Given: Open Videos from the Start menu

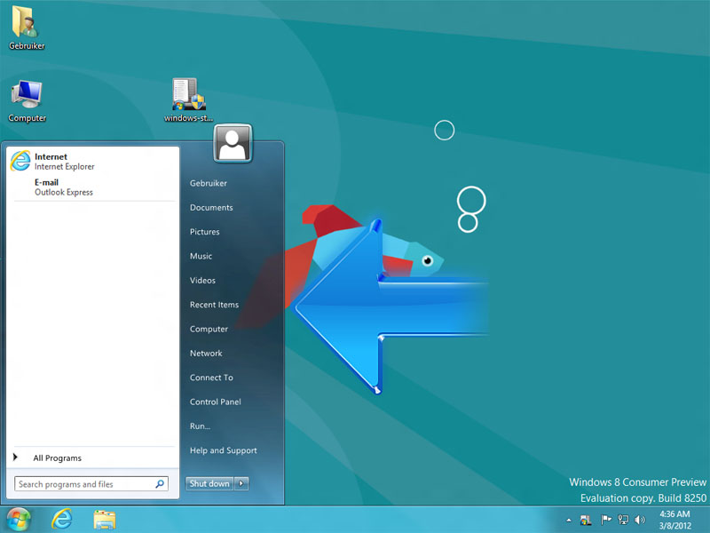Looking at the screenshot, I should click(x=202, y=281).
